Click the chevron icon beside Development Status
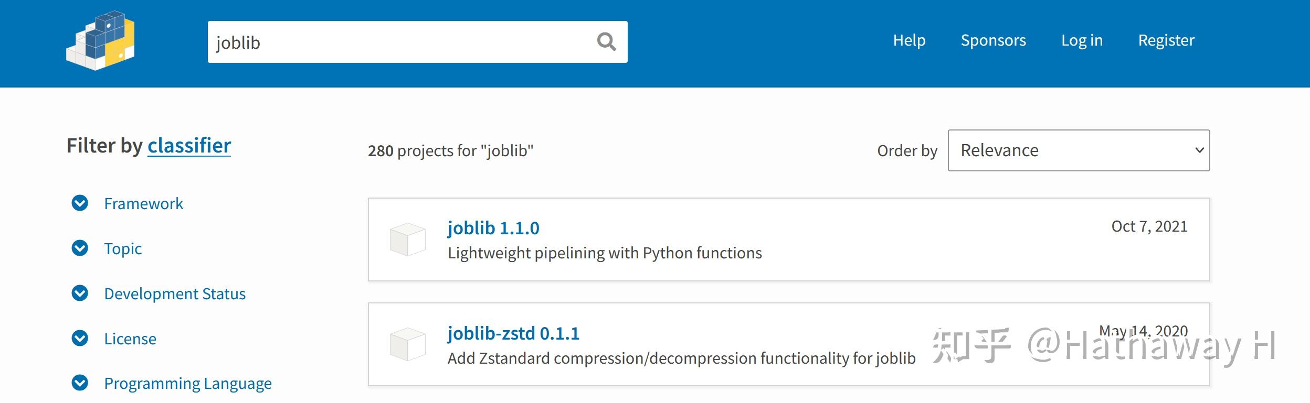 point(80,293)
